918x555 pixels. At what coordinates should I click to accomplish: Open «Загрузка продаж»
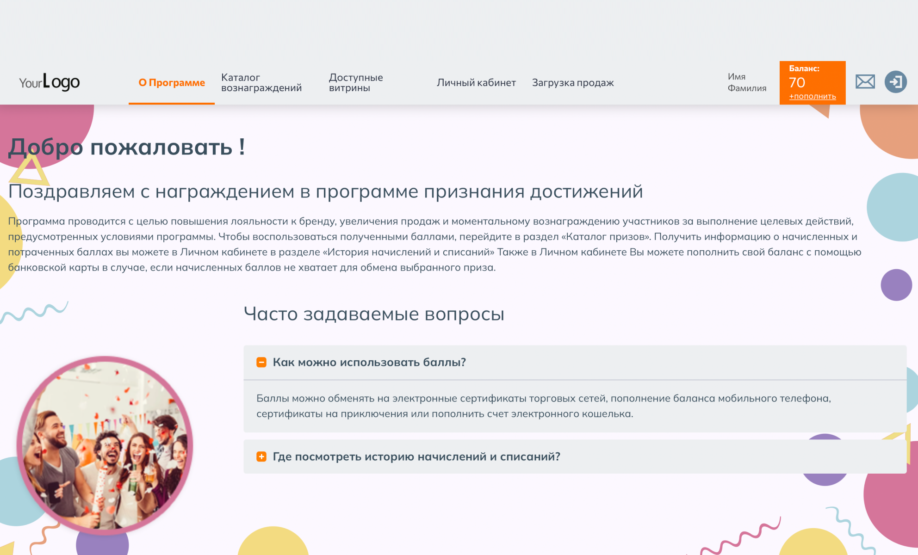573,83
